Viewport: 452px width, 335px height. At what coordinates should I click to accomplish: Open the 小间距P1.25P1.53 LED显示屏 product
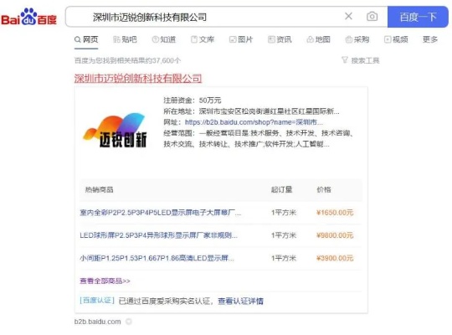pyautogui.click(x=157, y=258)
